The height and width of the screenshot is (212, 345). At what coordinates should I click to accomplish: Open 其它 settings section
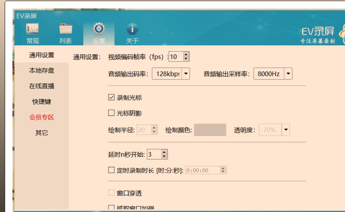pos(41,133)
